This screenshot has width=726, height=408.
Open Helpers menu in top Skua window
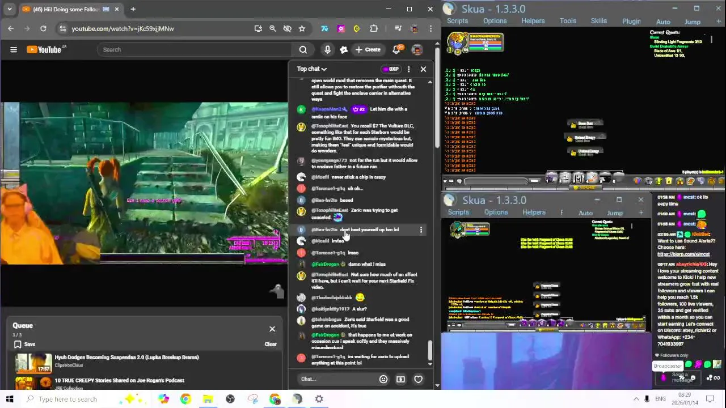tap(533, 21)
